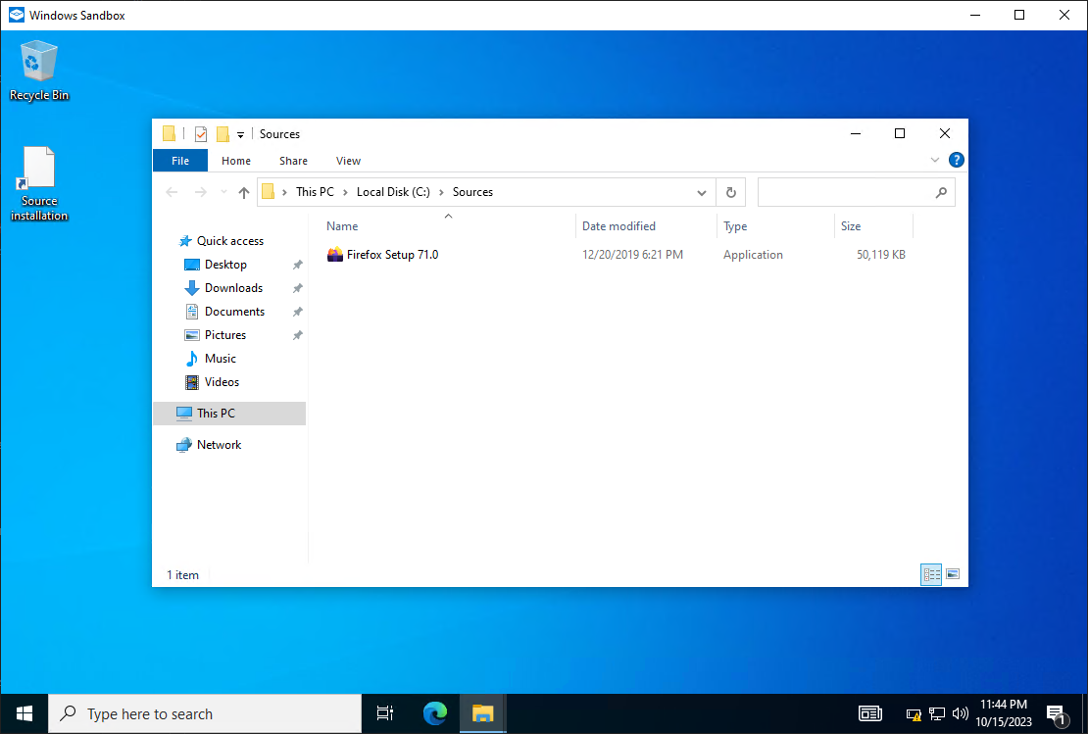Click the taskbar search box
1088x734 pixels.
pyautogui.click(x=205, y=713)
